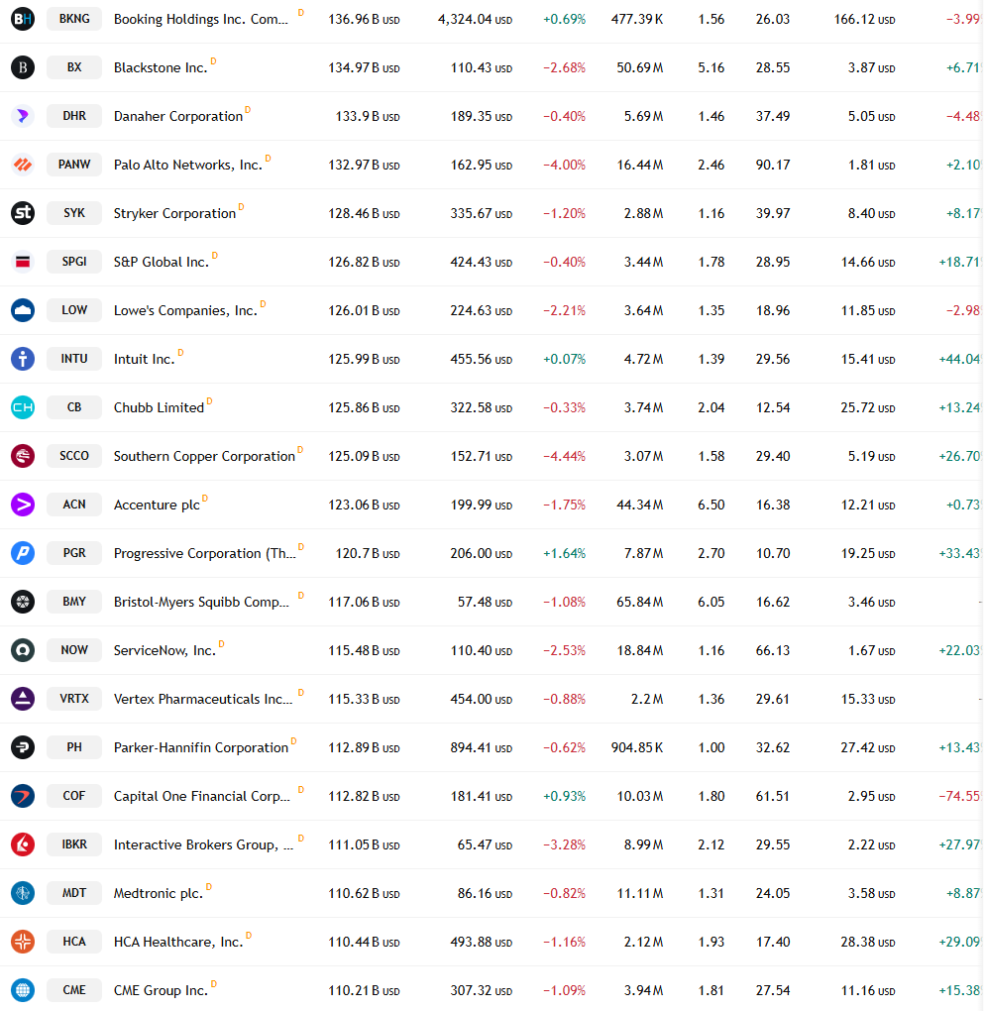Click the Medtronic logo icon
Image resolution: width=984 pixels, height=1011 pixels.
(x=23, y=893)
